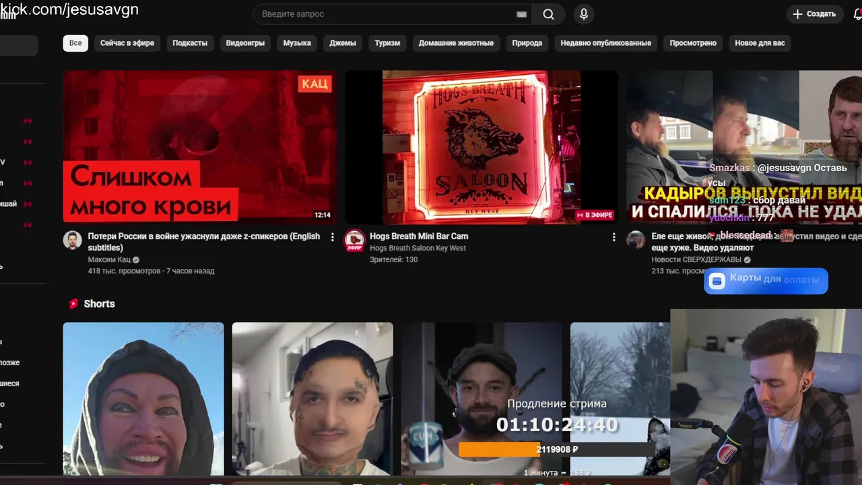This screenshot has height=485, width=862.
Task: Open the Слишком много крови video thumbnail
Action: pos(200,147)
